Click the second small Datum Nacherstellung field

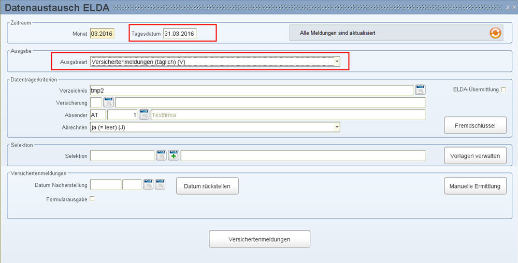coord(132,185)
